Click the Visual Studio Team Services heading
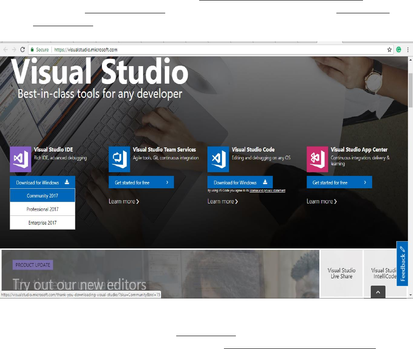Screen dimensions: 413x349 pyautogui.click(x=164, y=149)
